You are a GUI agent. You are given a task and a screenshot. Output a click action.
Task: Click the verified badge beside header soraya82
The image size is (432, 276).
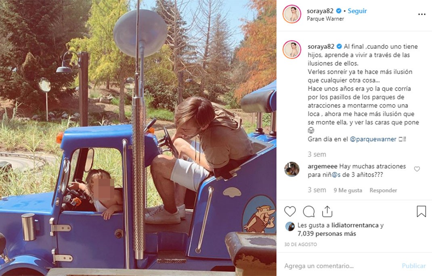[x=339, y=11]
